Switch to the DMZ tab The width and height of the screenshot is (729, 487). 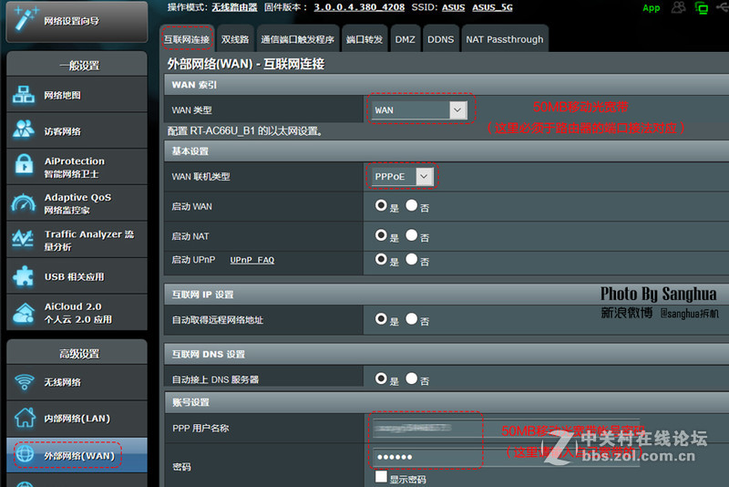(405, 39)
